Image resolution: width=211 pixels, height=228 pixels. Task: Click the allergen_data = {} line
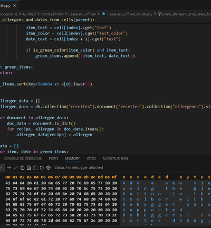20,101
